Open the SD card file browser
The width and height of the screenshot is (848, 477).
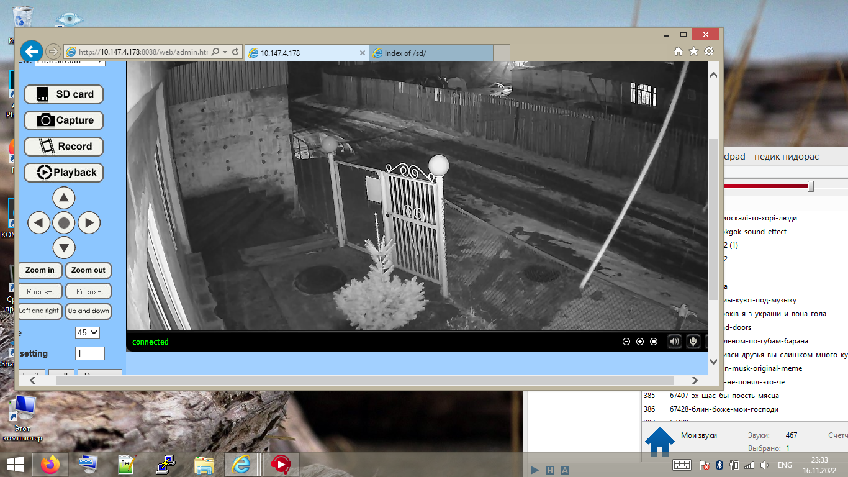point(64,94)
